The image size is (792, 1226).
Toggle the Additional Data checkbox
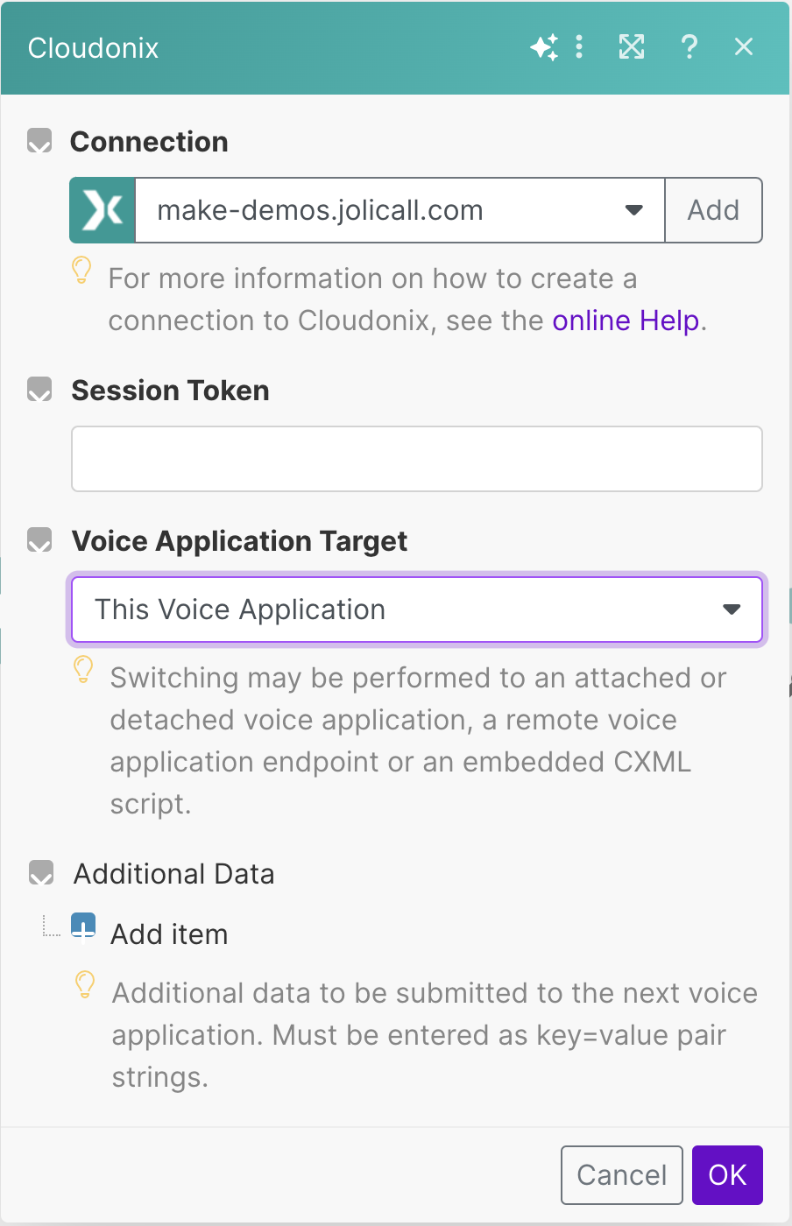[x=41, y=873]
